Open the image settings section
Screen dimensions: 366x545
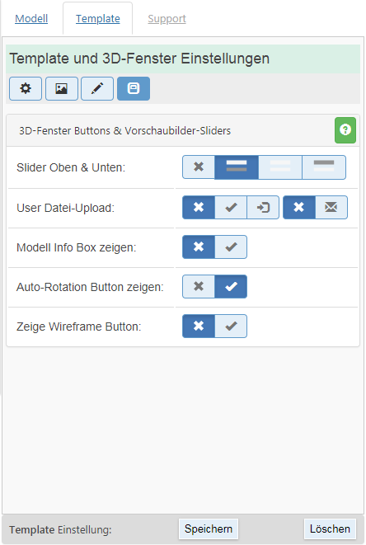[62, 88]
